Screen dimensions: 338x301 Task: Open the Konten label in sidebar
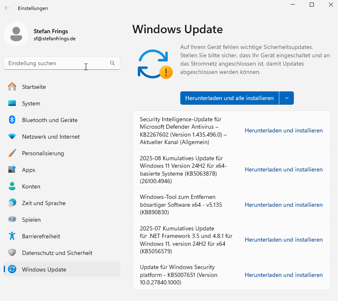pos(31,186)
